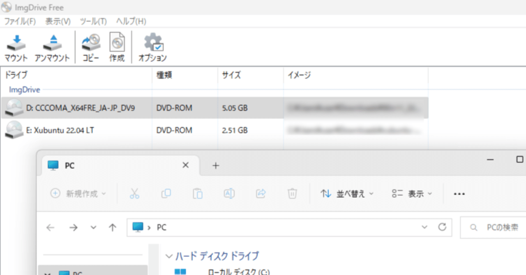Click the Paste icon in Explorer toolbar
526x275 pixels.
pos(198,193)
